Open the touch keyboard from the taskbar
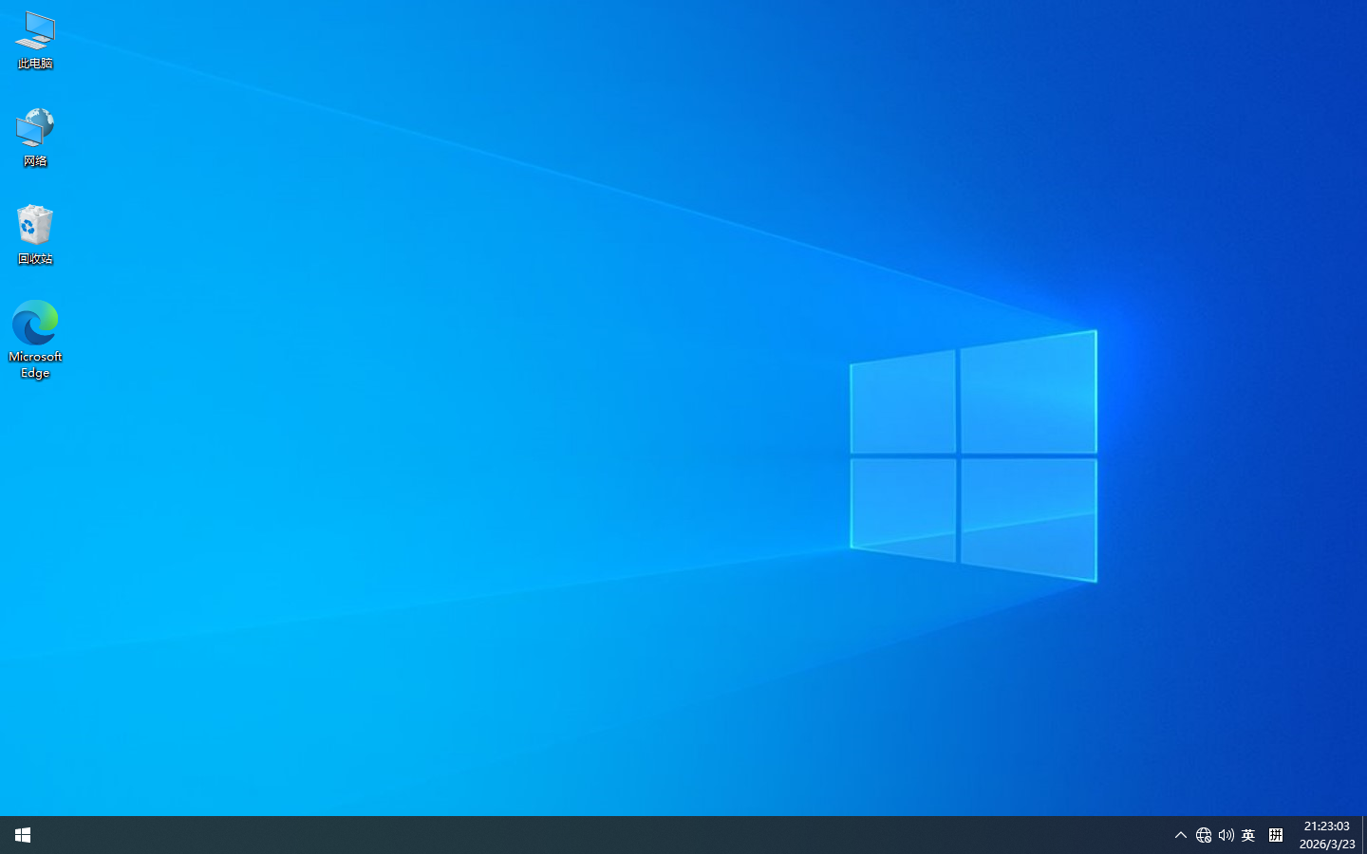This screenshot has height=854, width=1367. pos(1276,835)
